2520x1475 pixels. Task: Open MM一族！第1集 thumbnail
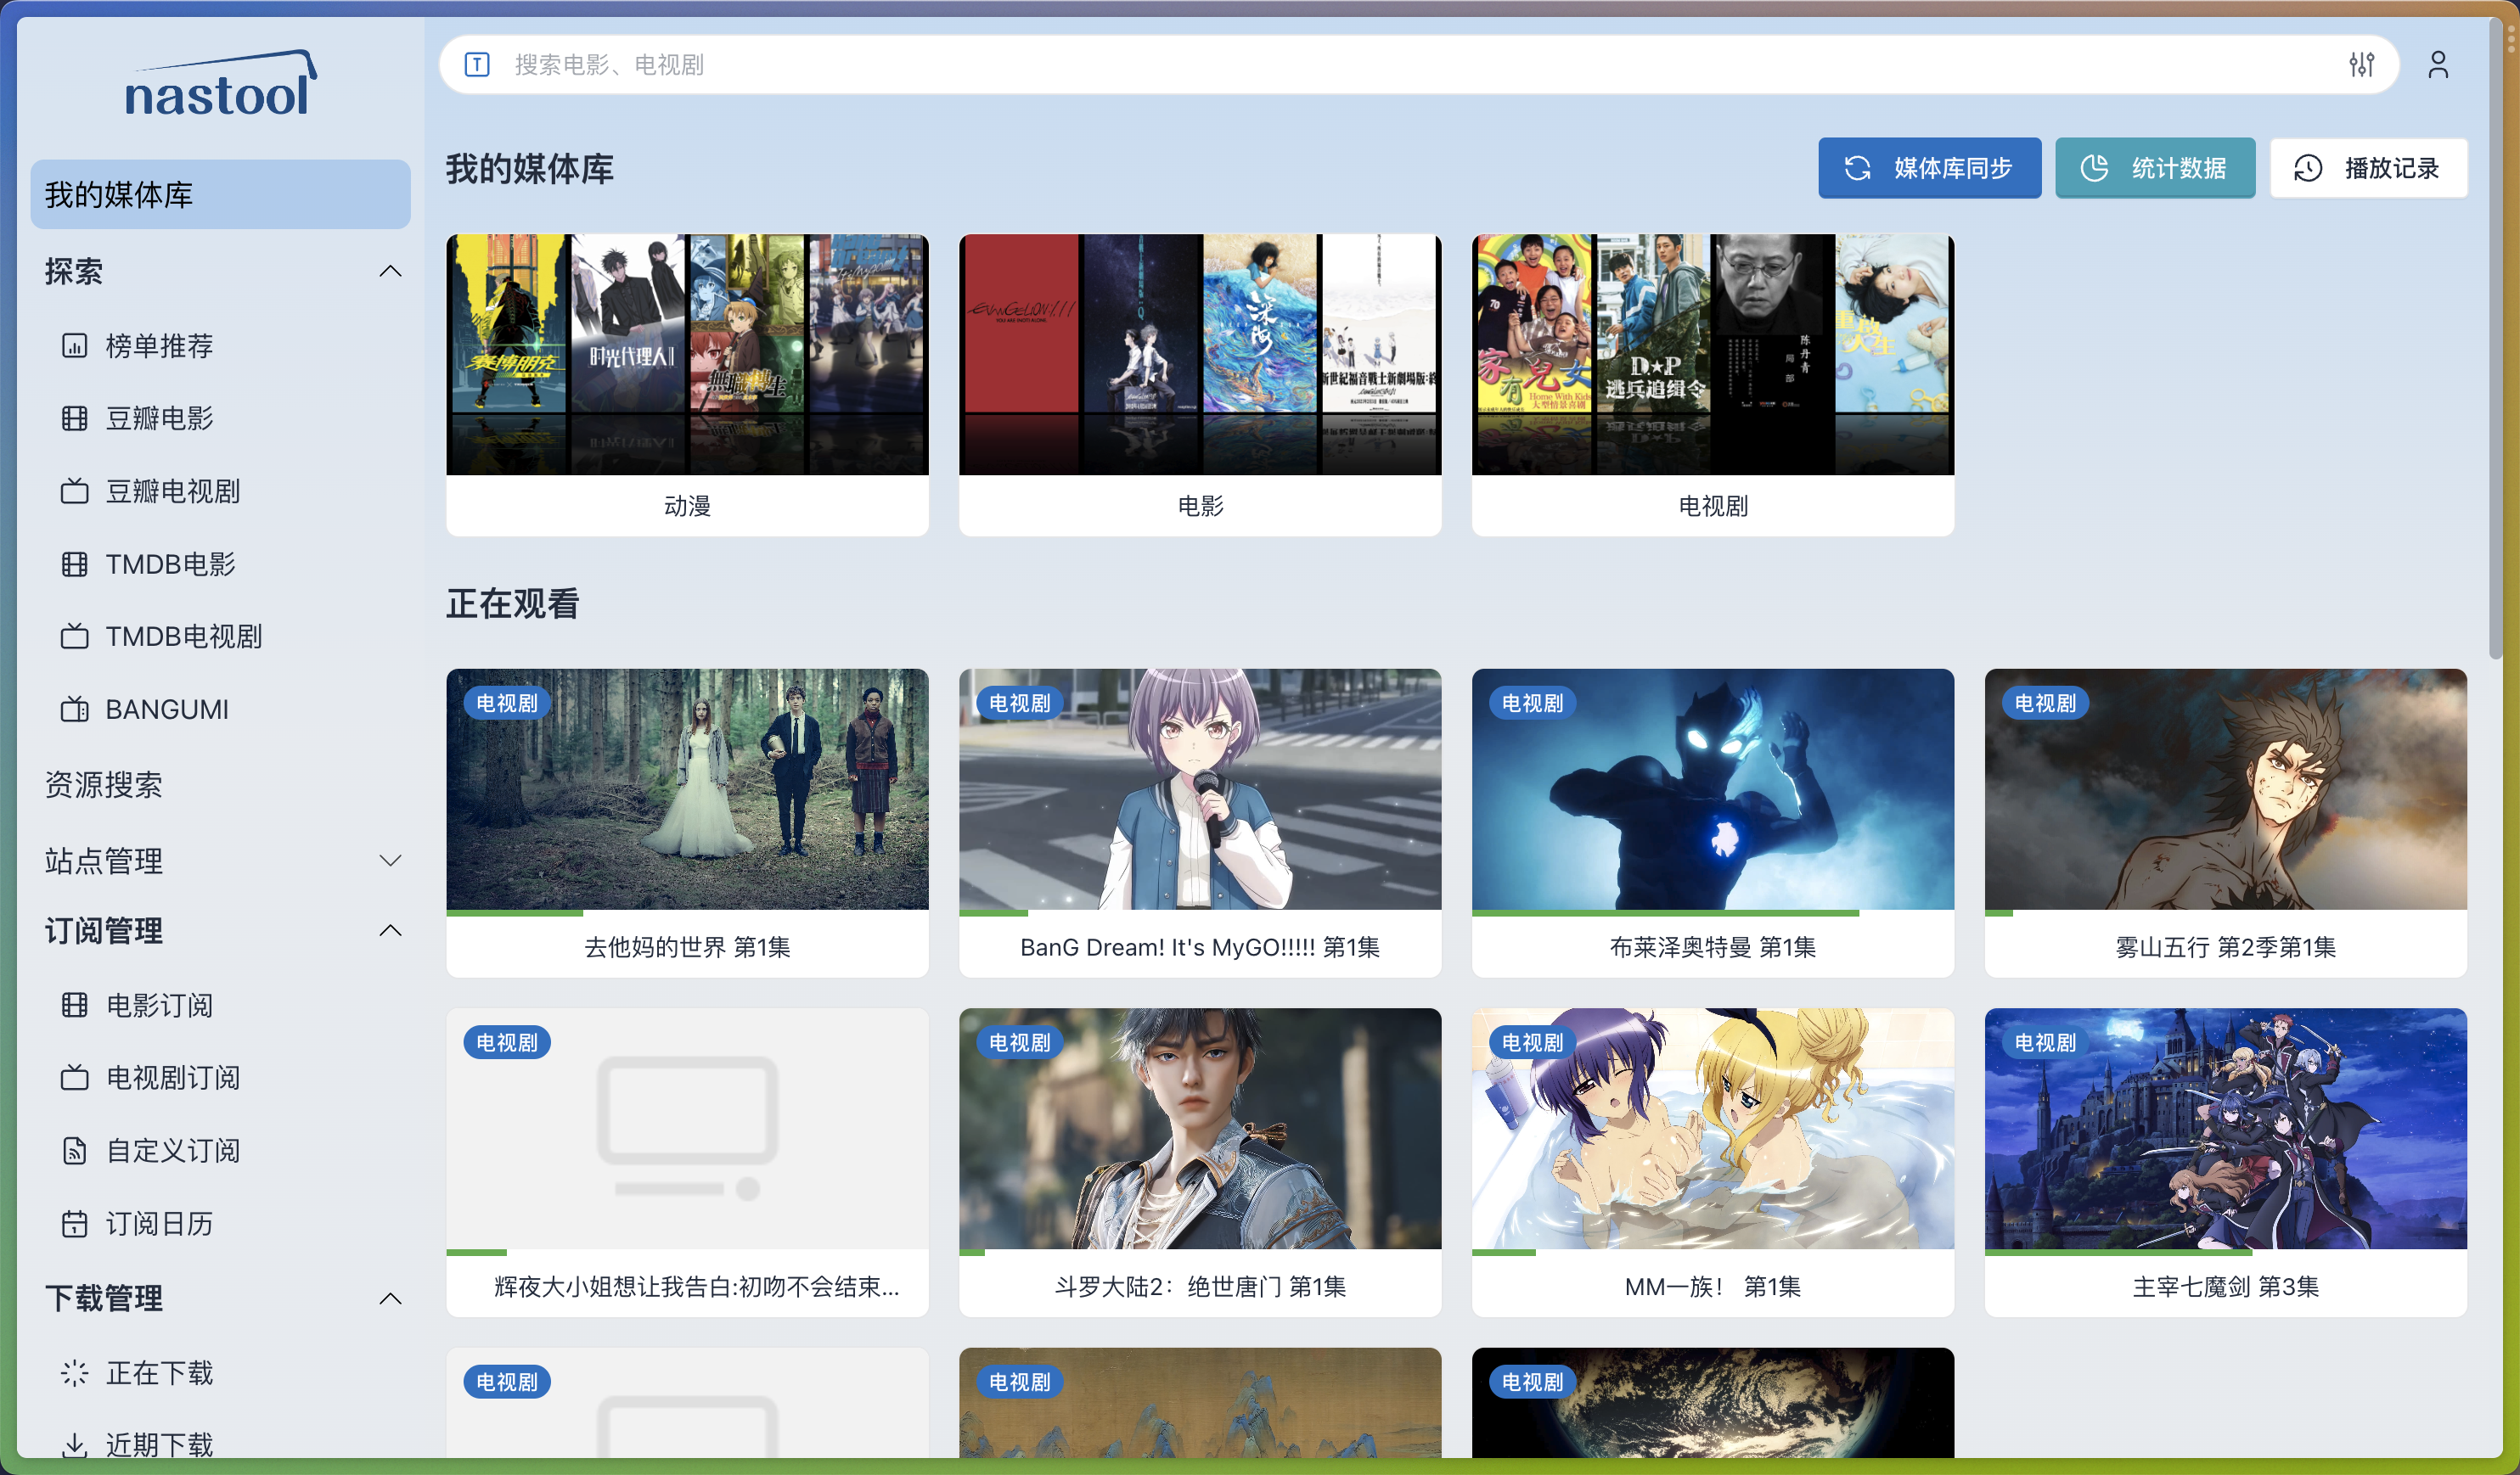pos(1713,1128)
